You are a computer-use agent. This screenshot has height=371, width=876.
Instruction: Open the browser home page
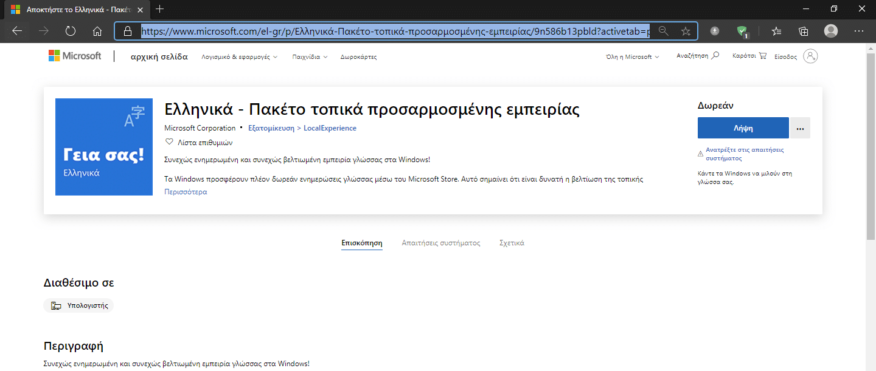pos(97,31)
